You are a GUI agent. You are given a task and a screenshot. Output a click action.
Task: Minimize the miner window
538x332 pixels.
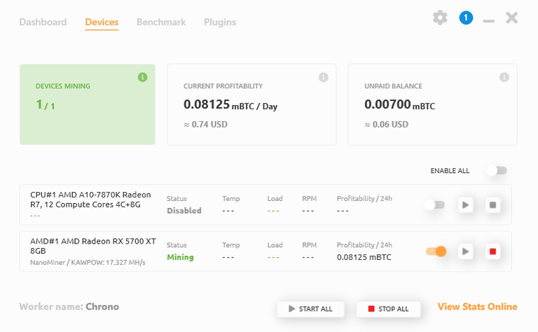point(488,20)
